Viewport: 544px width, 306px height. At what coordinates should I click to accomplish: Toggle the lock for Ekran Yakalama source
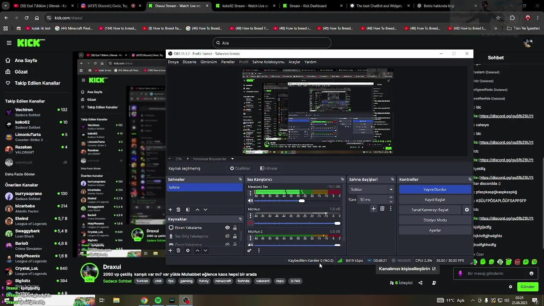[235, 228]
